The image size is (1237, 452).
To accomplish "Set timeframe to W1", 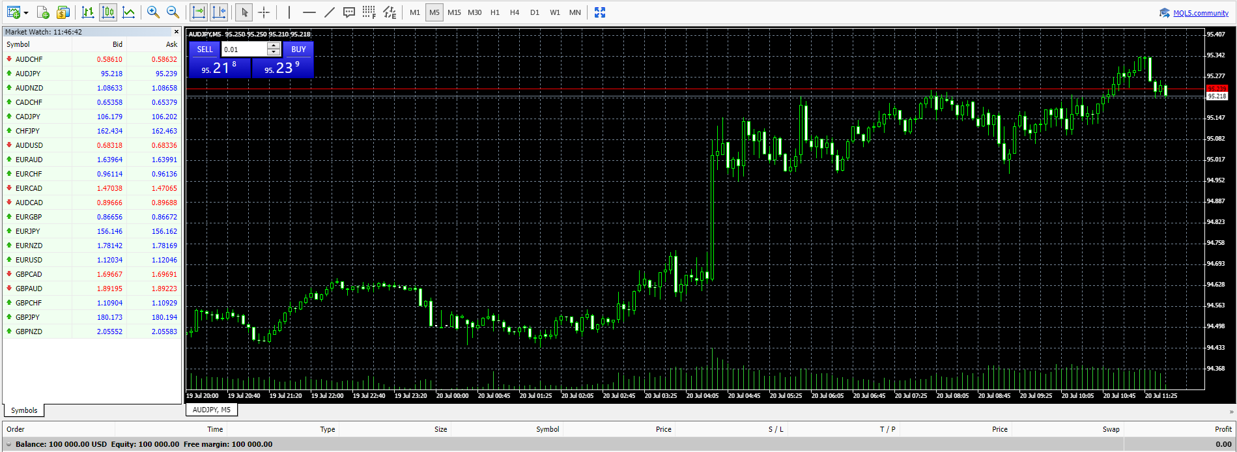I will [x=555, y=12].
